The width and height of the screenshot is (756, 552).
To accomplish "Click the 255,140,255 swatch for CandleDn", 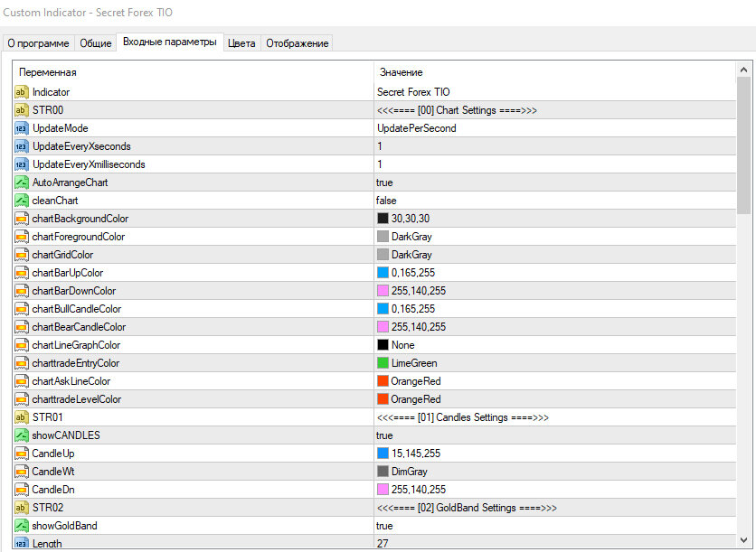I will pyautogui.click(x=383, y=490).
